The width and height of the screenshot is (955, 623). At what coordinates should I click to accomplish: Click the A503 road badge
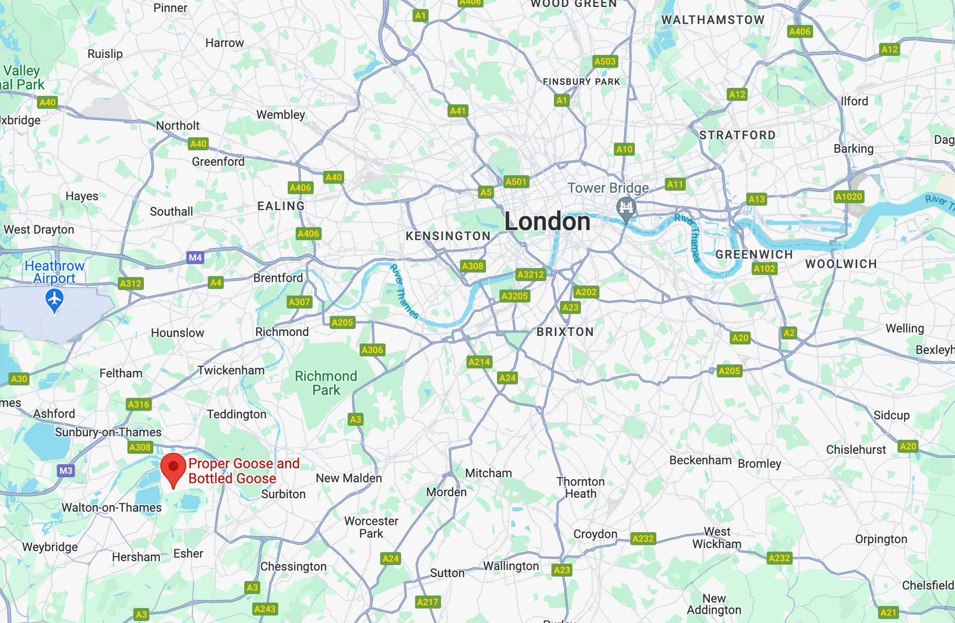pyautogui.click(x=605, y=62)
